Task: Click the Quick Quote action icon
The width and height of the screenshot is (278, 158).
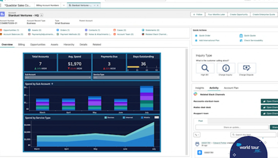Action: pyautogui.click(x=241, y=36)
